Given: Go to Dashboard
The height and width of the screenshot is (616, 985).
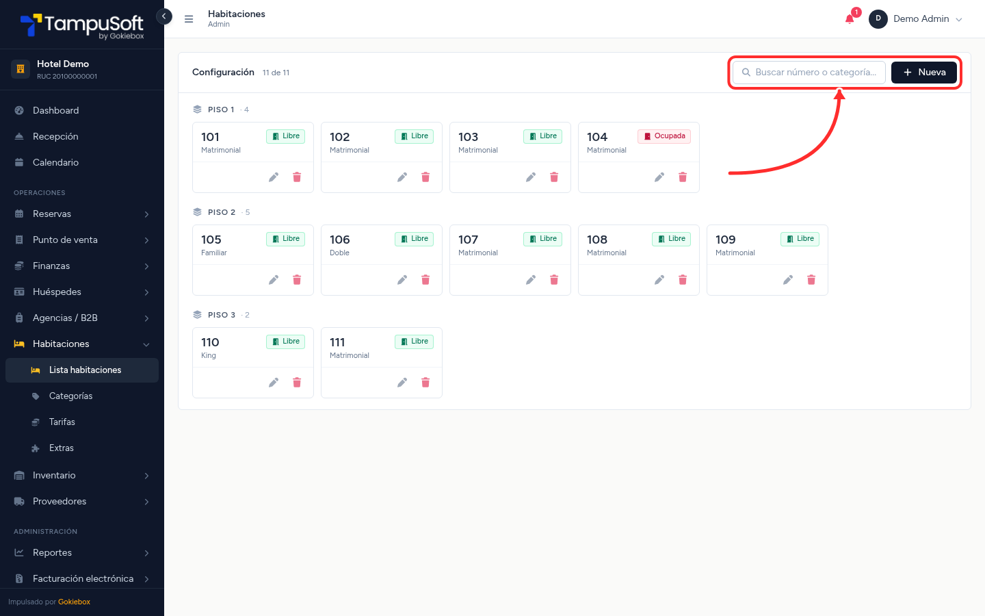Looking at the screenshot, I should tap(82, 111).
